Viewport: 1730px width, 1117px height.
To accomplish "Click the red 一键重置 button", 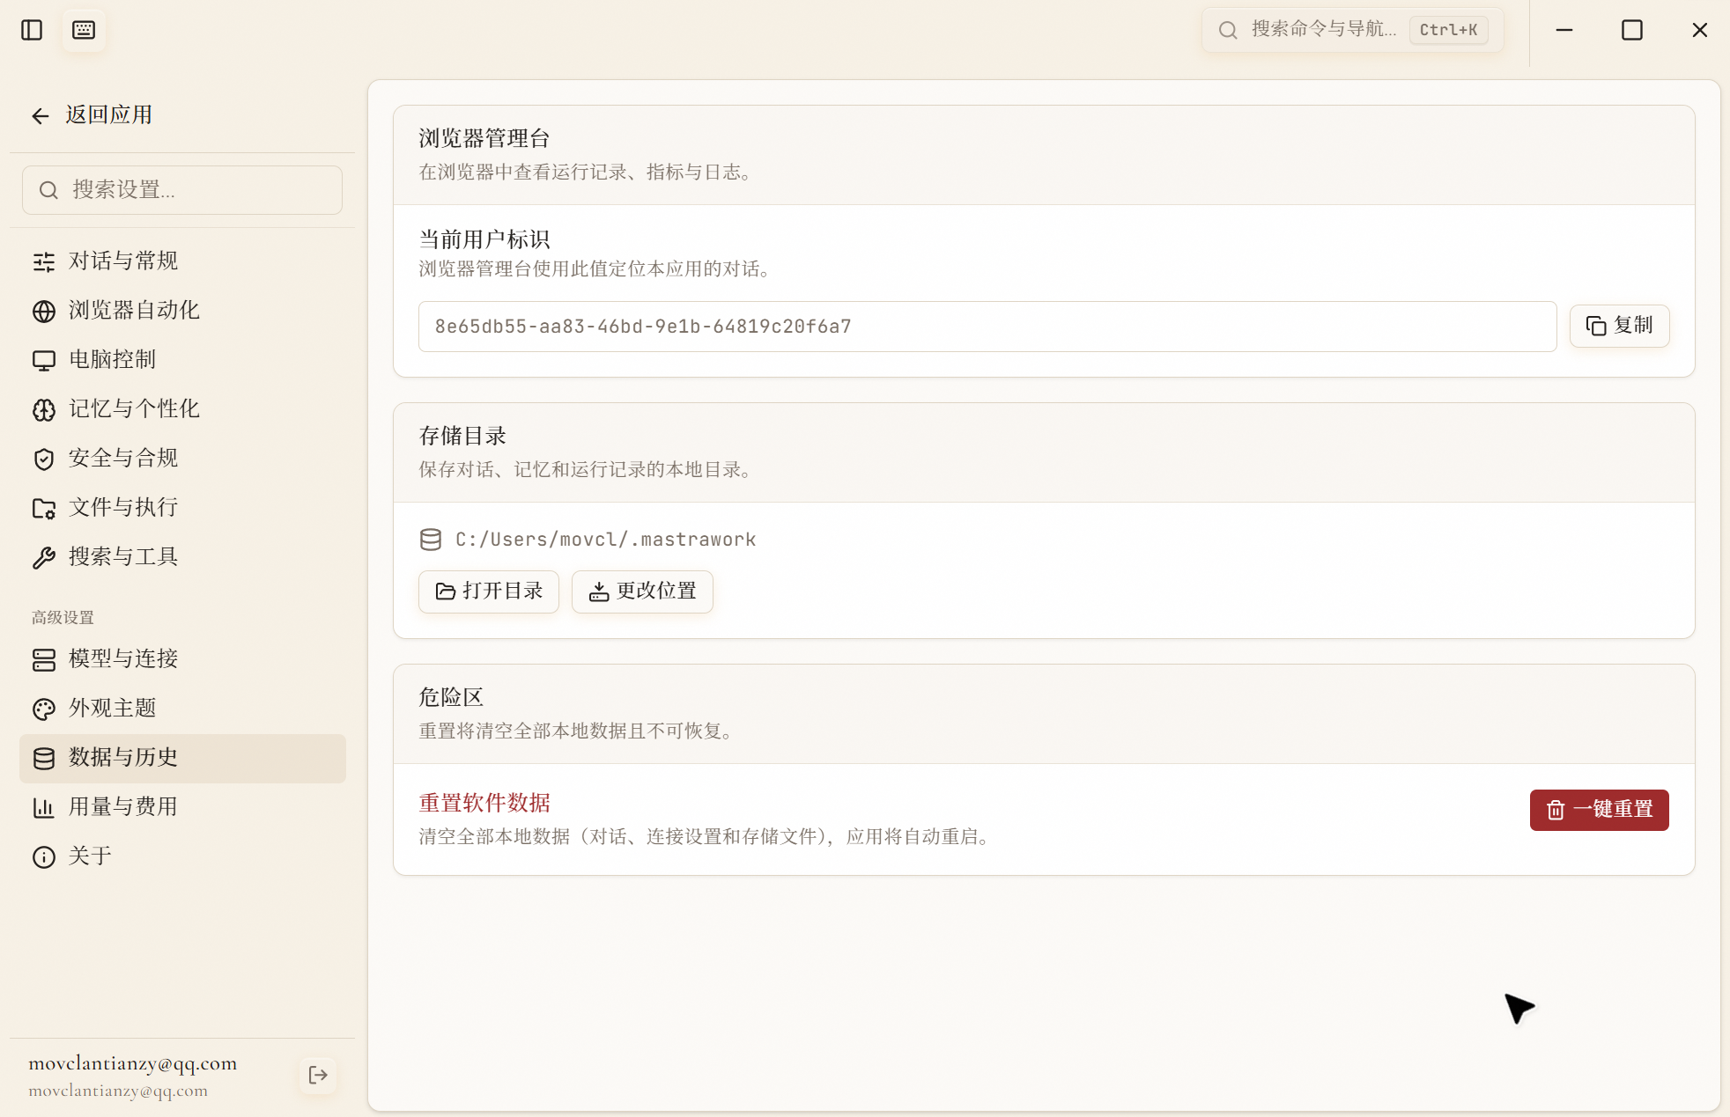I will [1599, 810].
